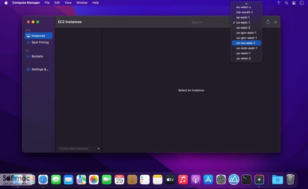Open Downloads folder in the Dock
Image resolution: width=308 pixels, height=189 pixels.
coord(277,180)
